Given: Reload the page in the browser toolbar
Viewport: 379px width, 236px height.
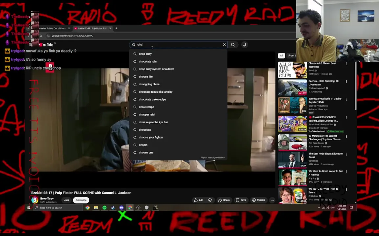Looking at the screenshot, I should pos(41,36).
